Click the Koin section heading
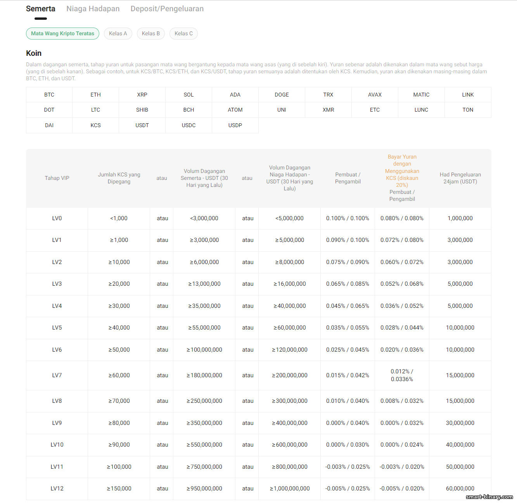The height and width of the screenshot is (504, 517). tap(34, 54)
